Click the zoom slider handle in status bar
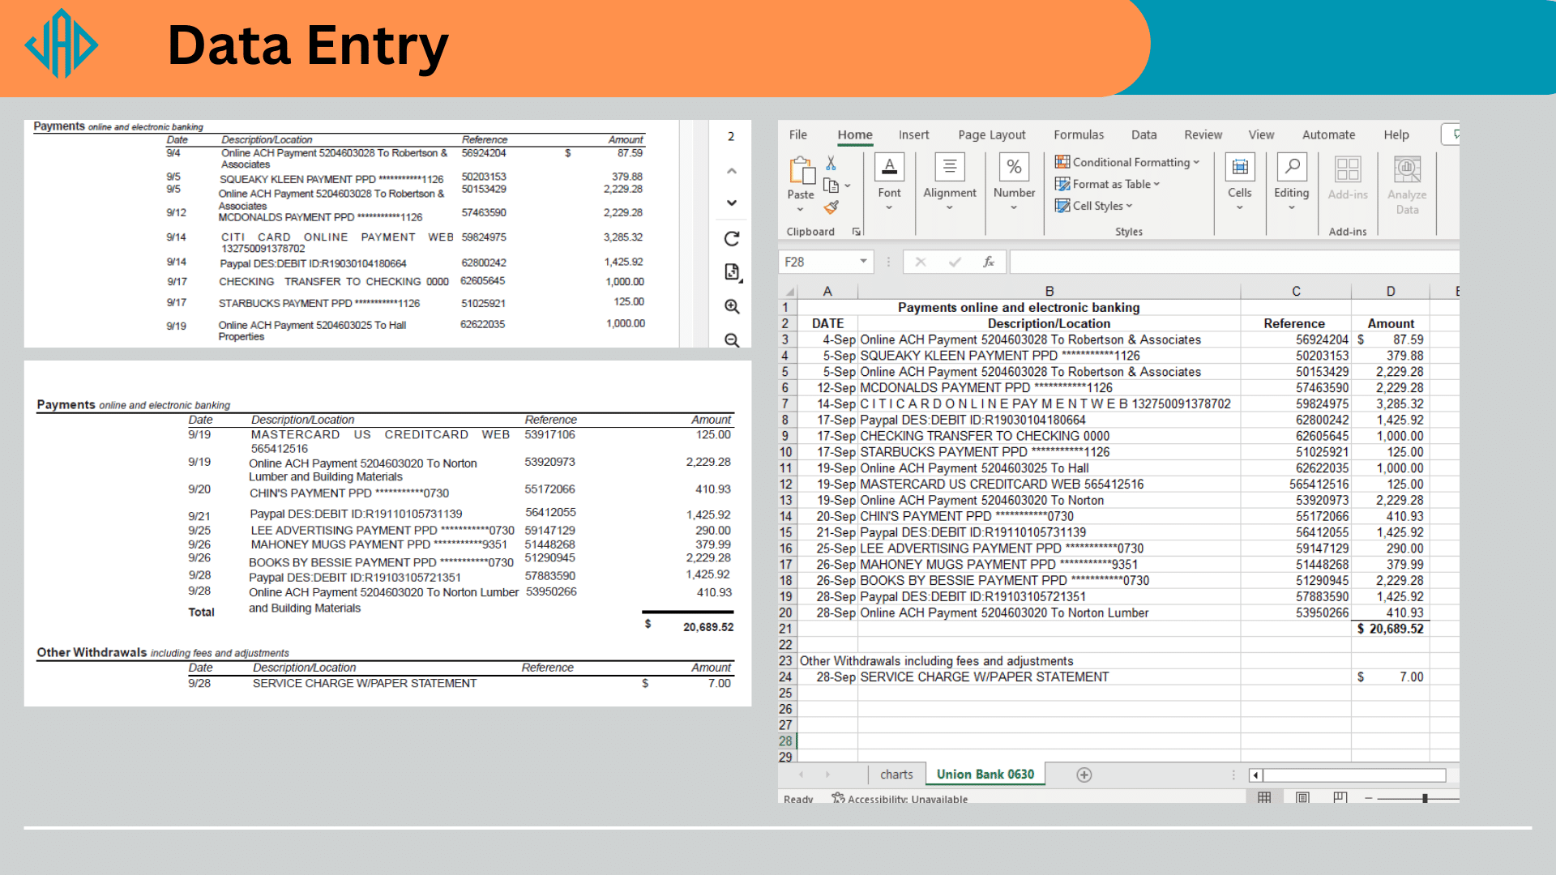The height and width of the screenshot is (875, 1556). point(1424,798)
